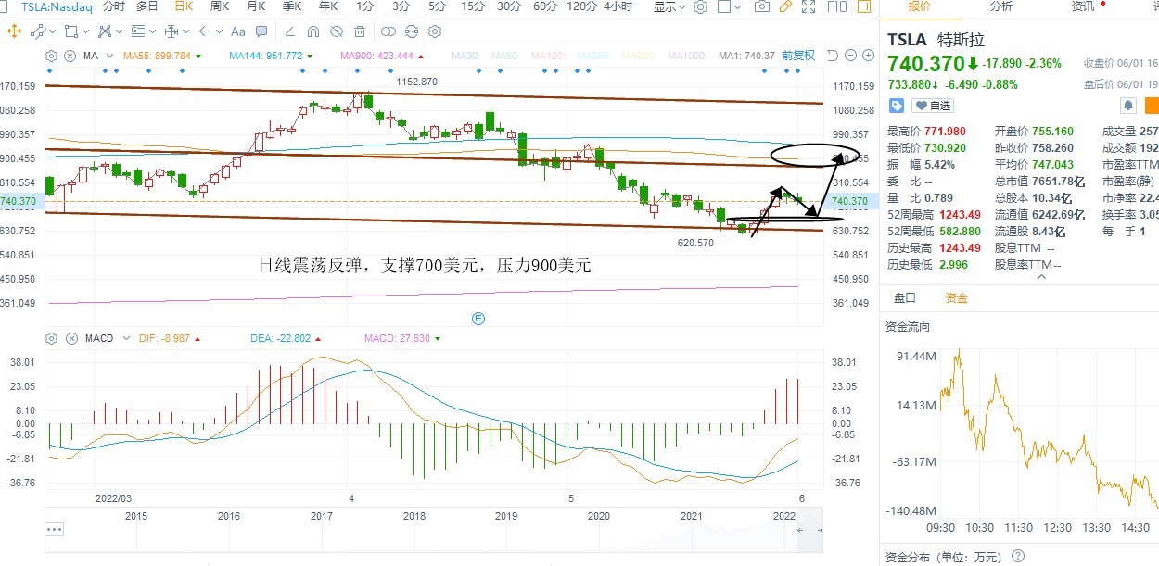Zoom in chart with plus button
The image size is (1159, 566).
pos(868,56)
